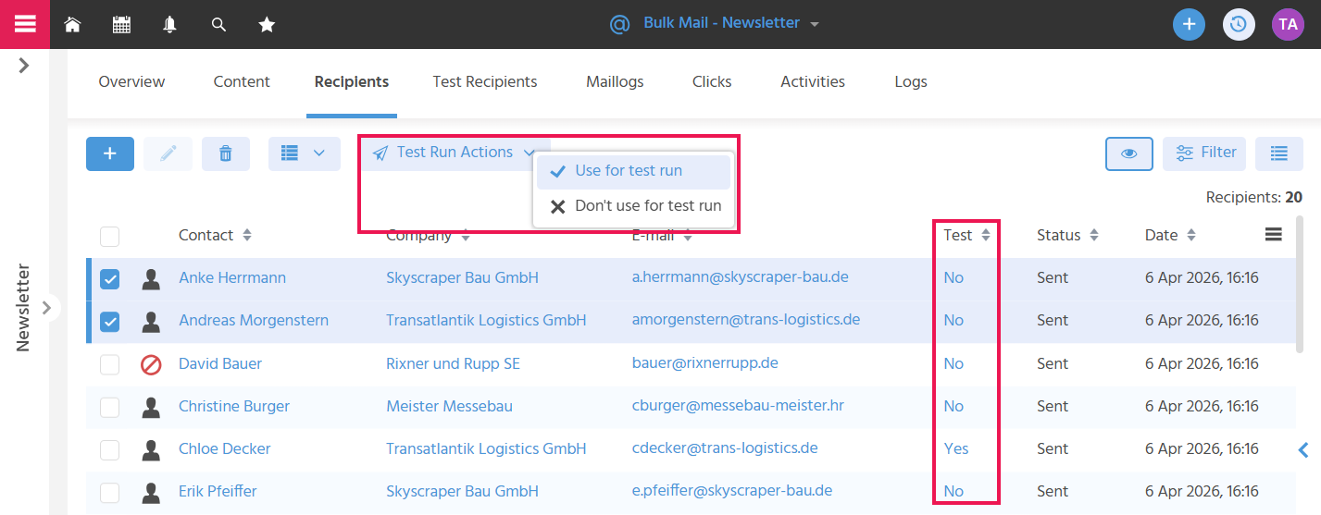Click the @ icon beside Bulk Mail title
This screenshot has height=515, width=1321.
(619, 24)
